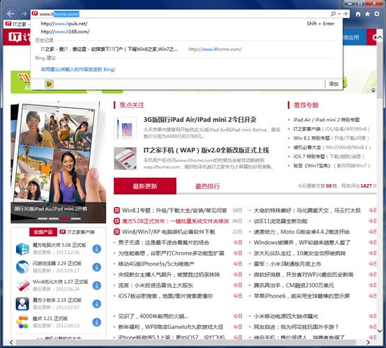Click the 酷点 colorful app icon
This screenshot has height=348, width=386.
(23, 322)
